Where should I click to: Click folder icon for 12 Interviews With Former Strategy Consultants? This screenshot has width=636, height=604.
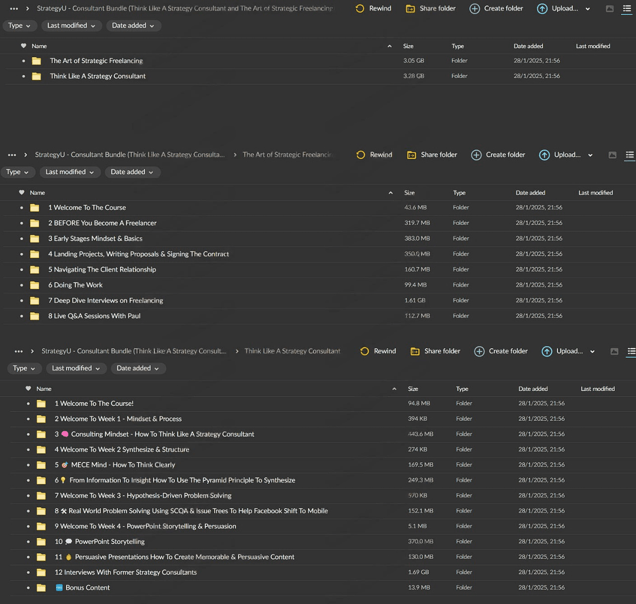[x=41, y=572]
